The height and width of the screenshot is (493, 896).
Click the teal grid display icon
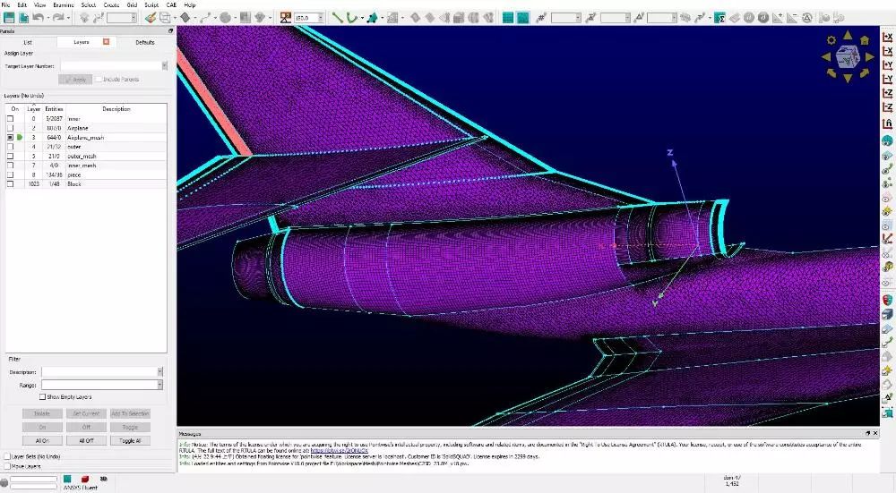coord(507,17)
